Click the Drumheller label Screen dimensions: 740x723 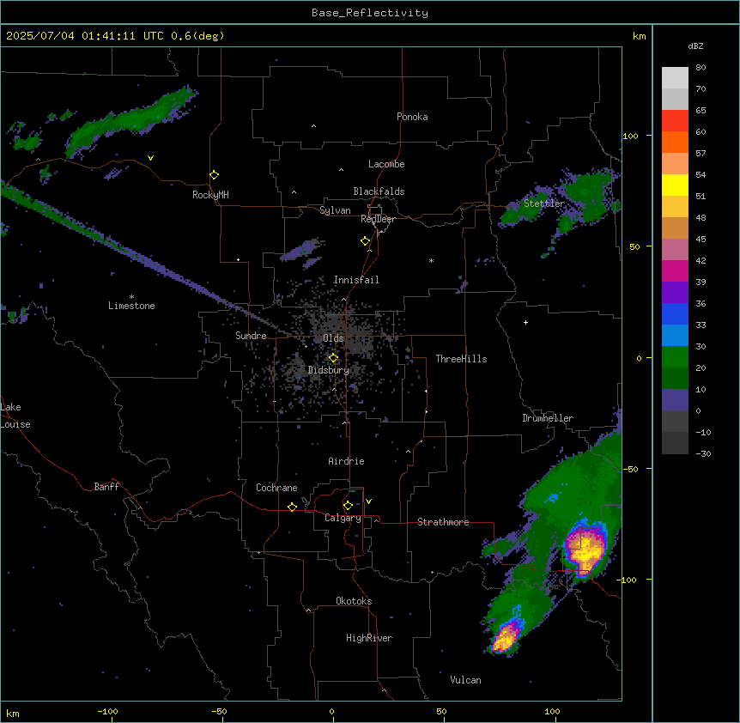point(548,418)
